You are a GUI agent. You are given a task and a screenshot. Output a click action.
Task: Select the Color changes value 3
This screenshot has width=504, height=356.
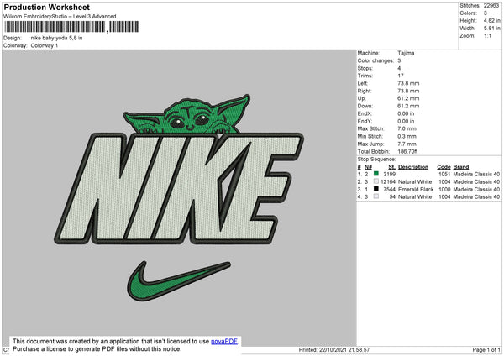pyautogui.click(x=399, y=60)
